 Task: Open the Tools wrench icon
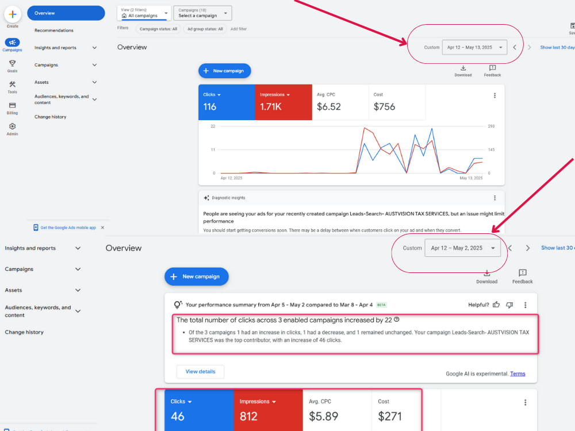point(13,84)
